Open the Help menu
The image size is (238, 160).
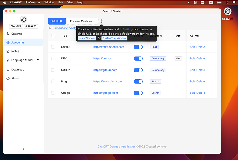coord(80,2)
